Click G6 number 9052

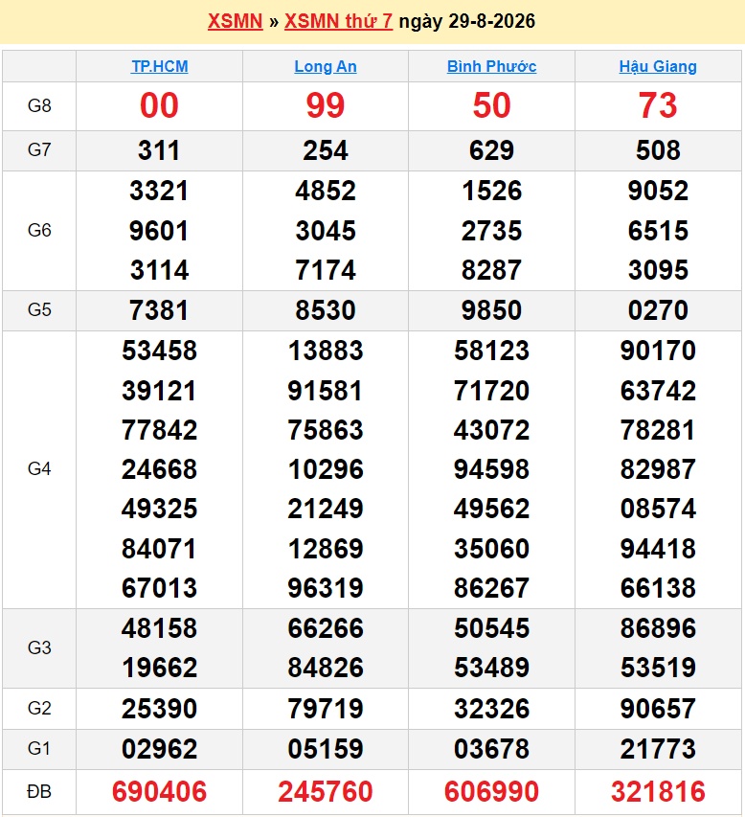(658, 191)
